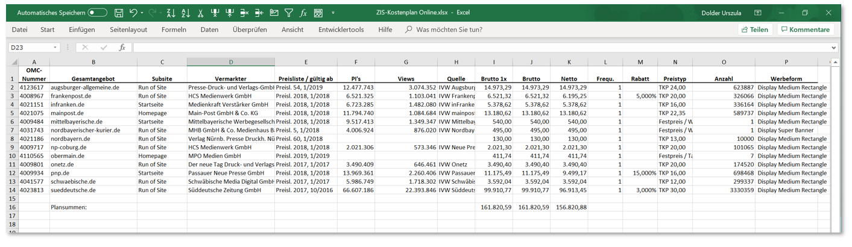Click cell Süddeutsche Zeitung GmbH
This screenshot has width=852, height=247.
tap(230, 190)
